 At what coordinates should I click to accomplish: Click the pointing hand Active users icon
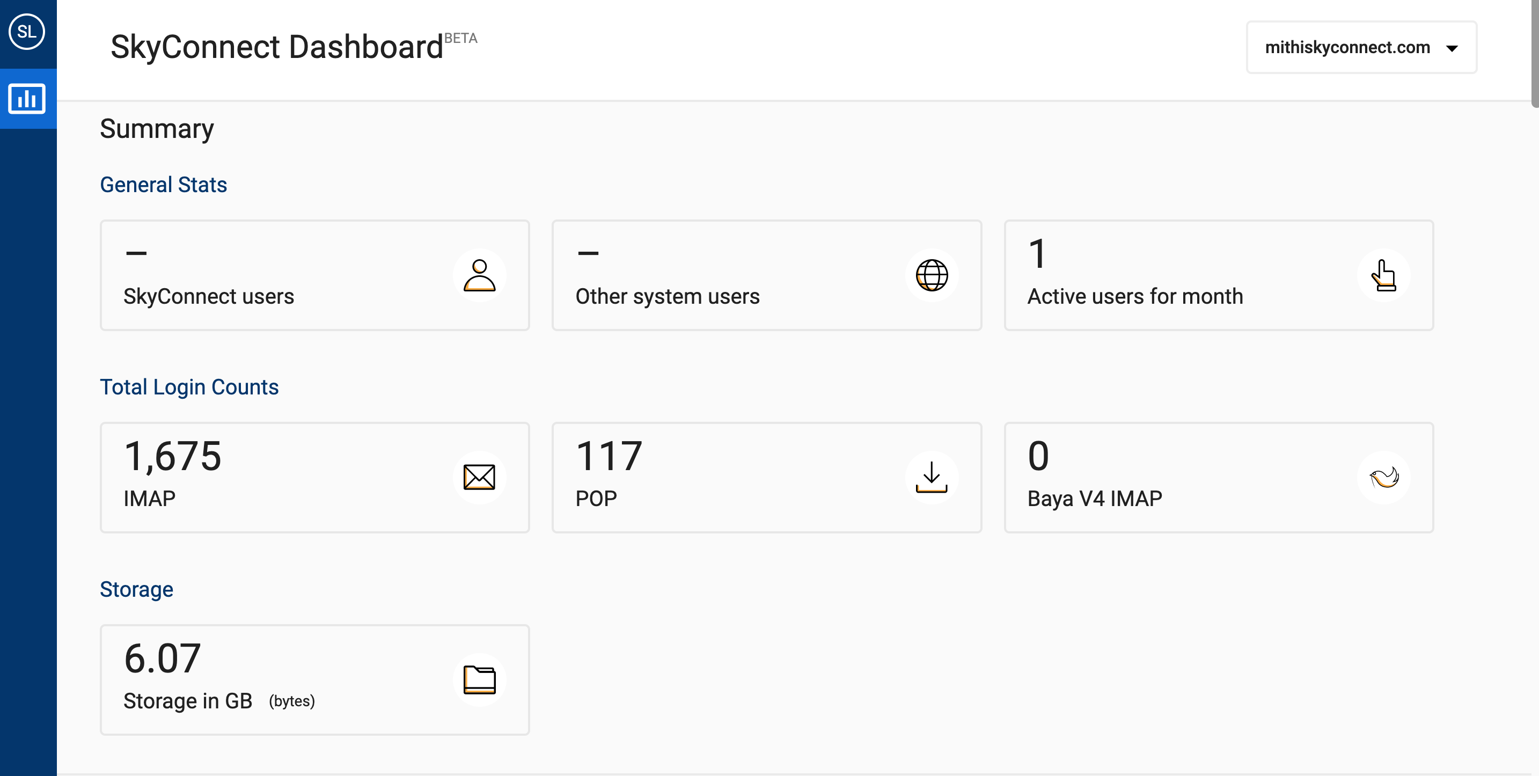[1383, 275]
